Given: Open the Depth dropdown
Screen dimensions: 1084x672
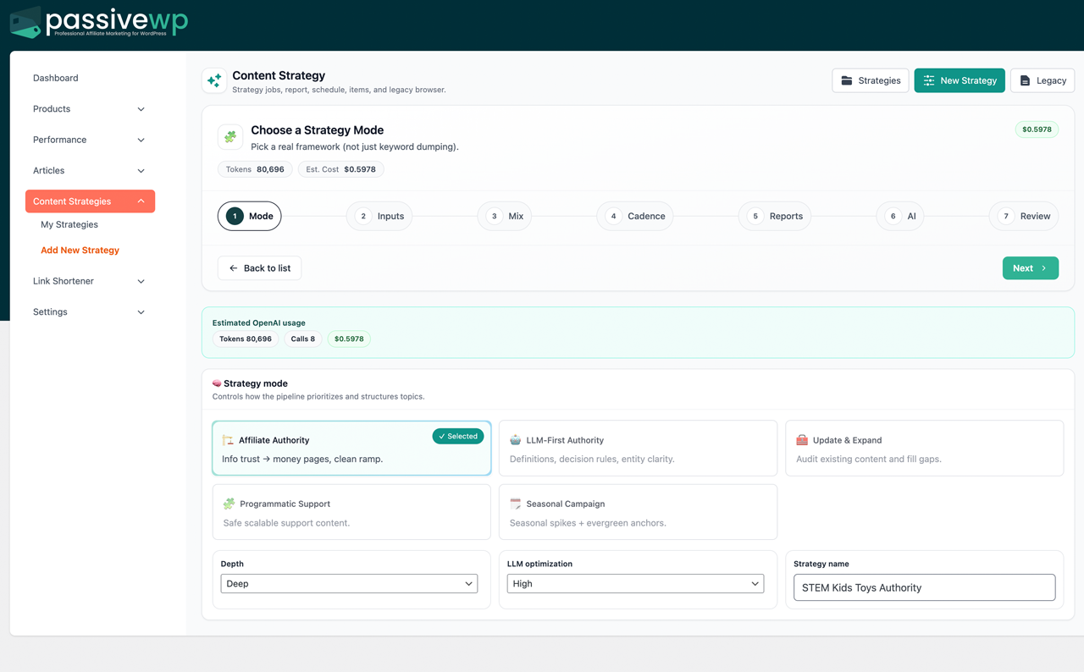Looking at the screenshot, I should click(349, 583).
